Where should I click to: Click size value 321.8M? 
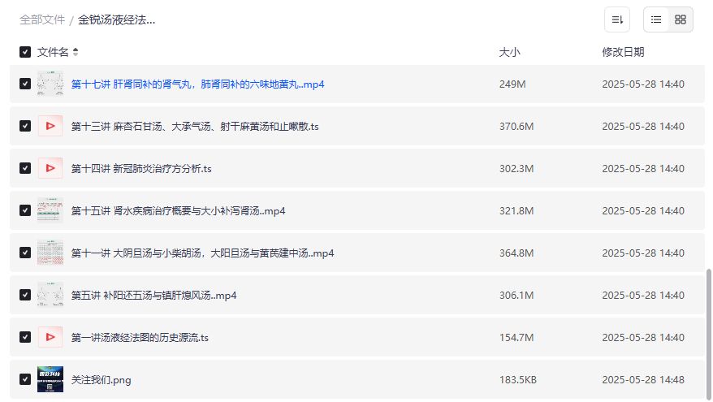pyautogui.click(x=516, y=211)
